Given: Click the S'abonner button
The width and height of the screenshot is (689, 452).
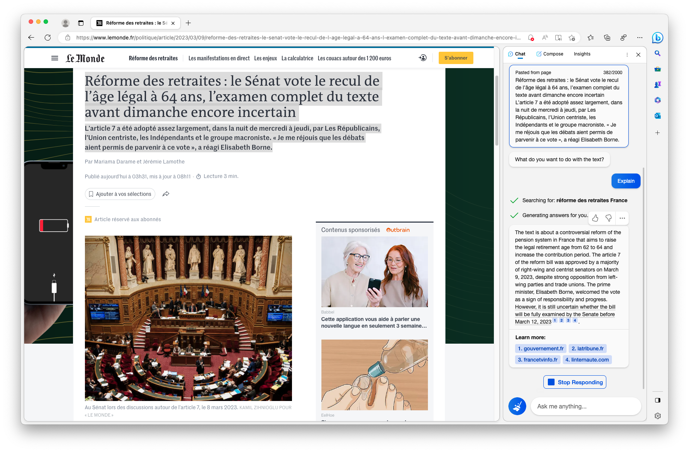Looking at the screenshot, I should [x=456, y=58].
